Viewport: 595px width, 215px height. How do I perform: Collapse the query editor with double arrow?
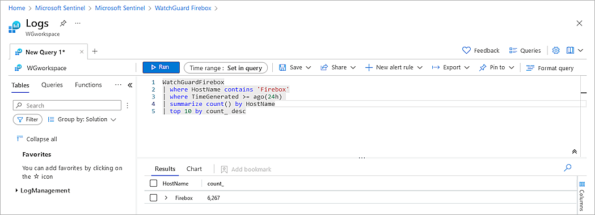point(574,152)
